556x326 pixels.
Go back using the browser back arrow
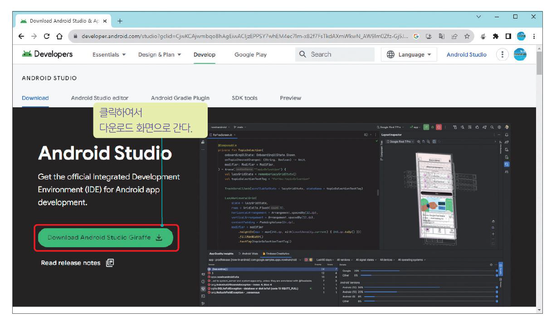[22, 37]
